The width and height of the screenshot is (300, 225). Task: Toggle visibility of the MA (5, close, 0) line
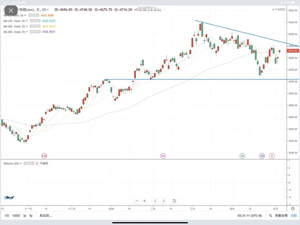(x=30, y=15)
